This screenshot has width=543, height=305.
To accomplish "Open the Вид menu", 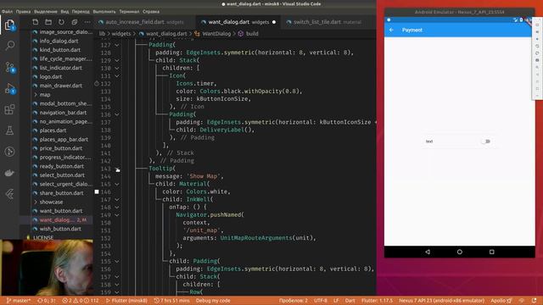I will click(x=64, y=11).
